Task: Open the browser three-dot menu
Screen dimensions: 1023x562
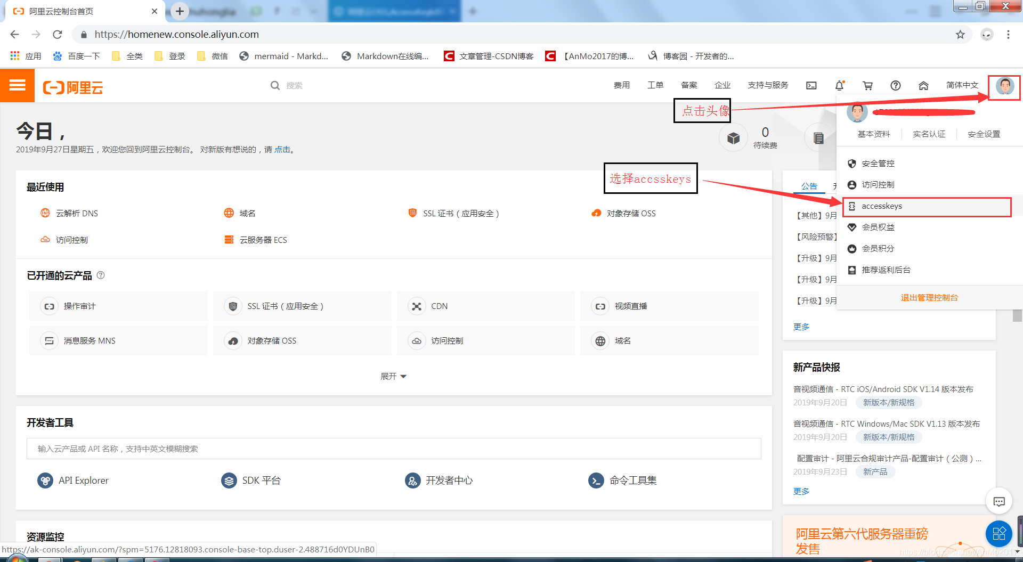Action: (x=1008, y=35)
